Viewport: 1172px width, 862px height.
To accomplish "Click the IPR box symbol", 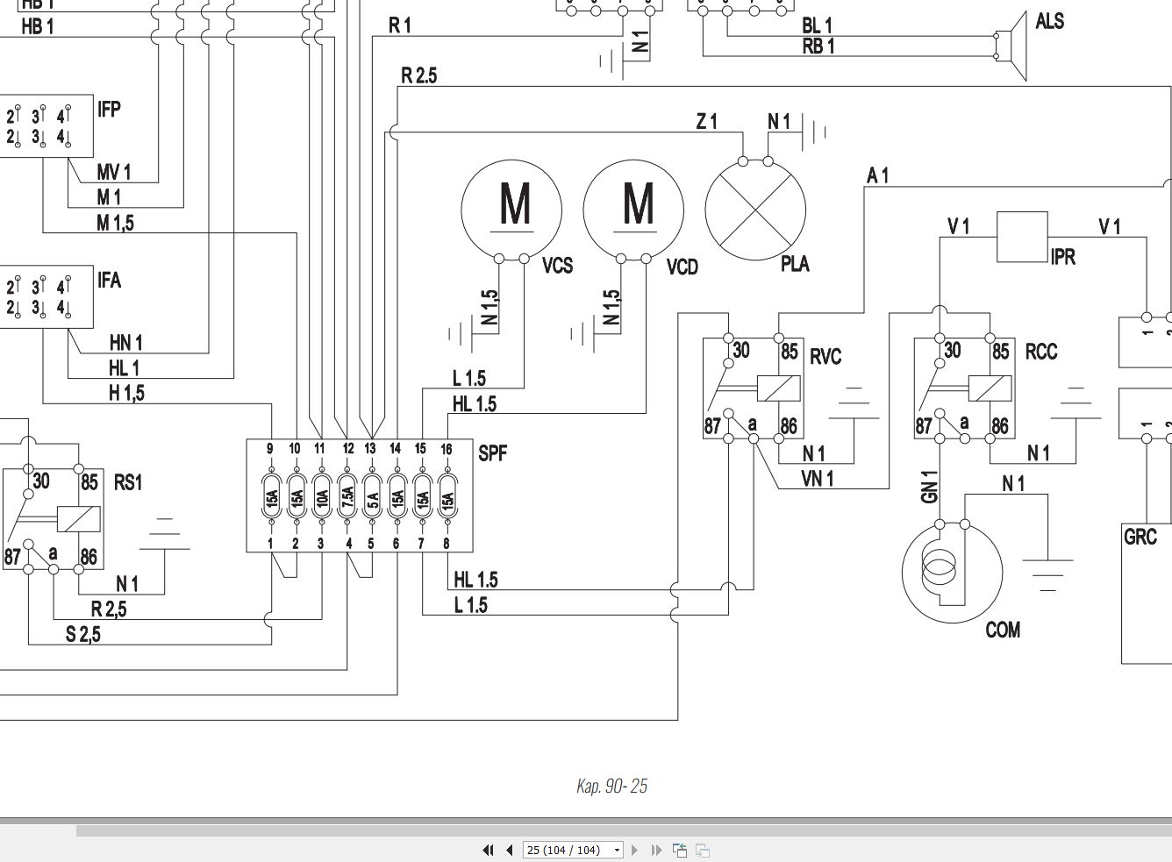I will click(1022, 237).
